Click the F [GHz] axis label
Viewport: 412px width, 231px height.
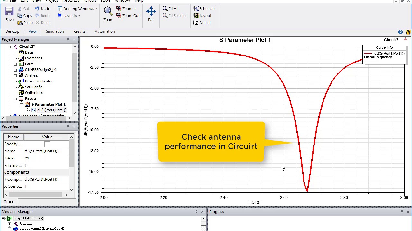pyautogui.click(x=254, y=202)
